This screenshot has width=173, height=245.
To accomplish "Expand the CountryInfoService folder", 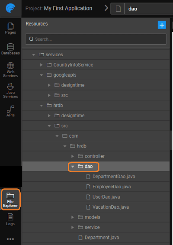I will 41,65.
